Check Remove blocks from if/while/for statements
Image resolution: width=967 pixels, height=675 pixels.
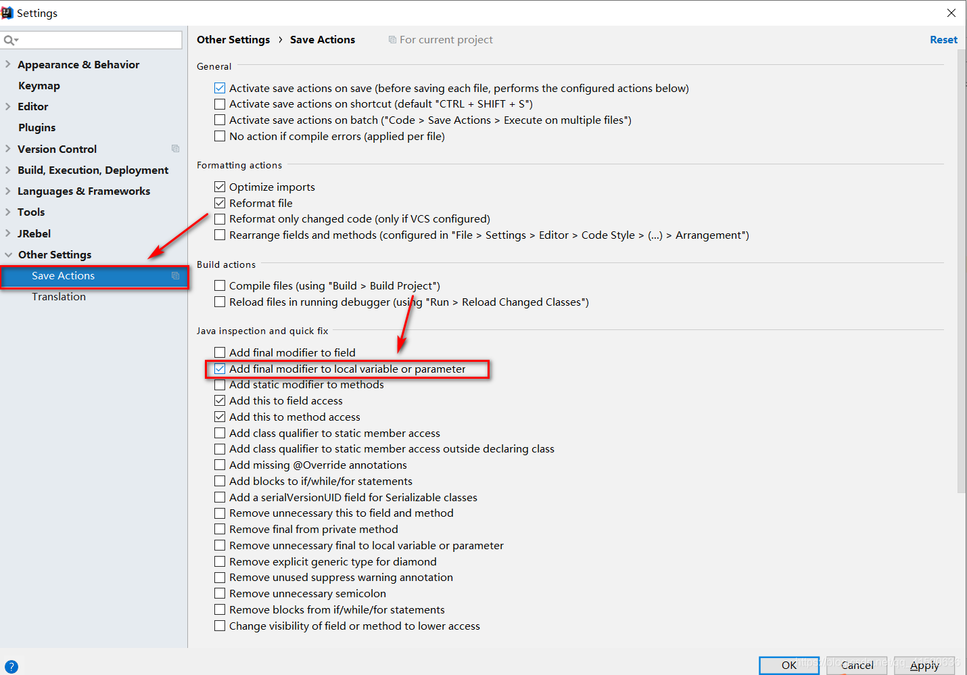pyautogui.click(x=220, y=609)
